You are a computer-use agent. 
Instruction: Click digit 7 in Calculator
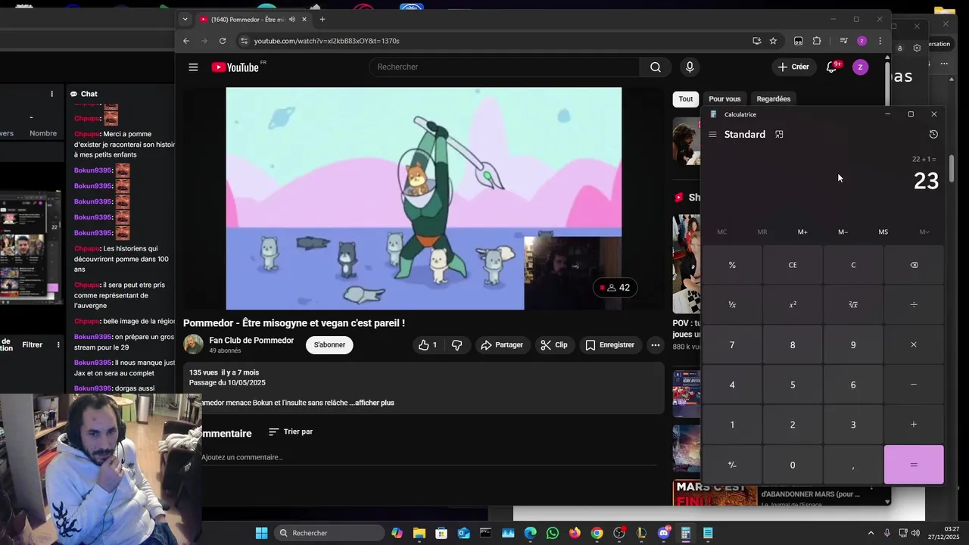pos(732,345)
